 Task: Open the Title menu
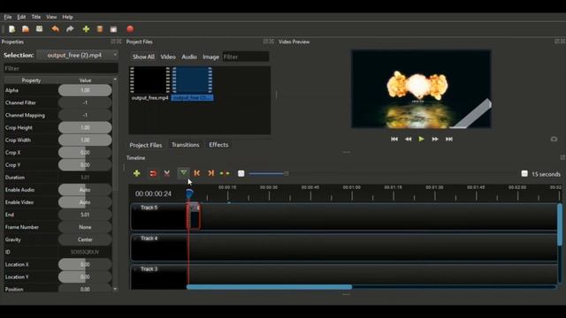point(36,17)
